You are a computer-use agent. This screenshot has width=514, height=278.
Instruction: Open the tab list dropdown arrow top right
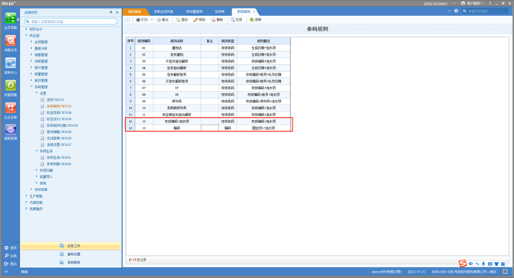[449, 11]
